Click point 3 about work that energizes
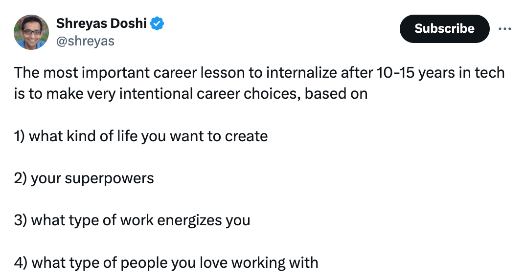The width and height of the screenshot is (525, 280). click(x=132, y=220)
